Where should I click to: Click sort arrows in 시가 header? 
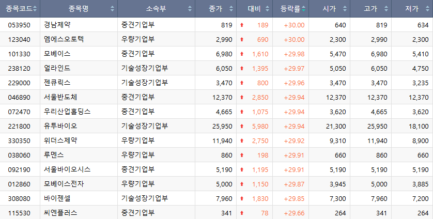click(345, 9)
